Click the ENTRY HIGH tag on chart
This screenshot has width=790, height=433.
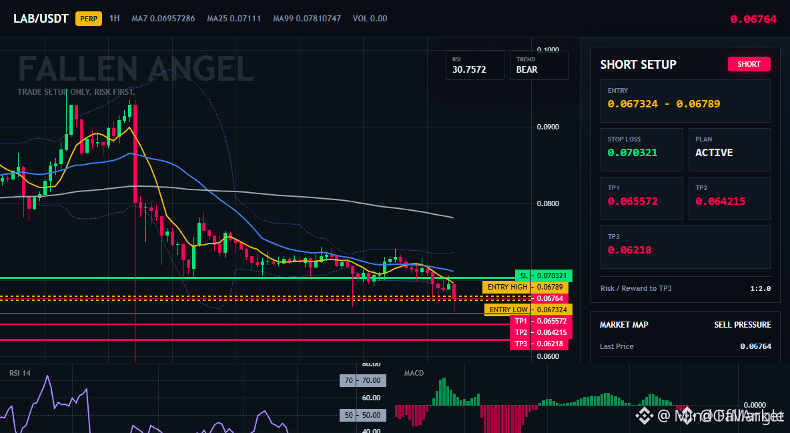pos(525,287)
